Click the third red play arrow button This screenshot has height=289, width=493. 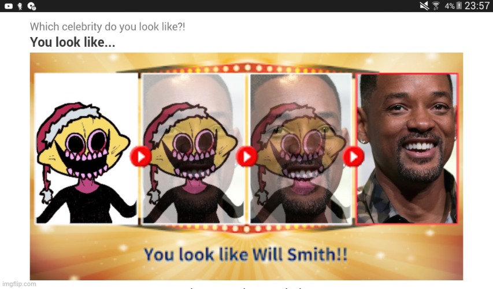click(353, 156)
